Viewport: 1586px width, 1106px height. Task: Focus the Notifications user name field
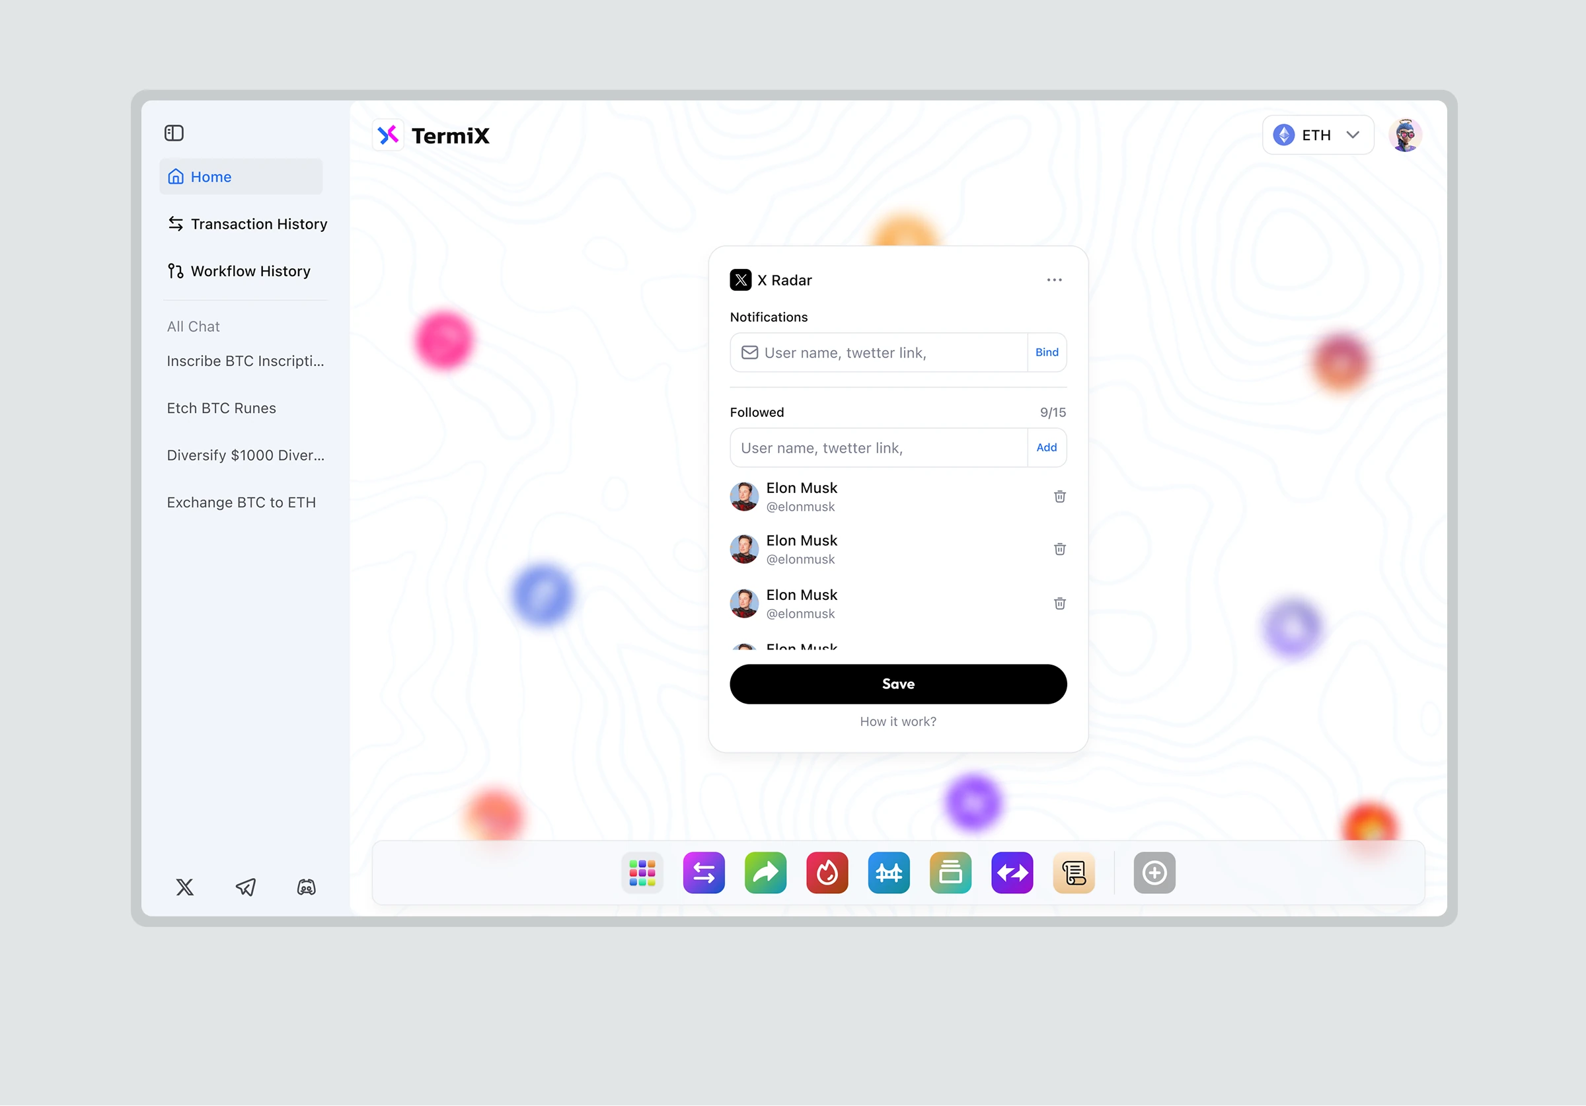click(879, 352)
